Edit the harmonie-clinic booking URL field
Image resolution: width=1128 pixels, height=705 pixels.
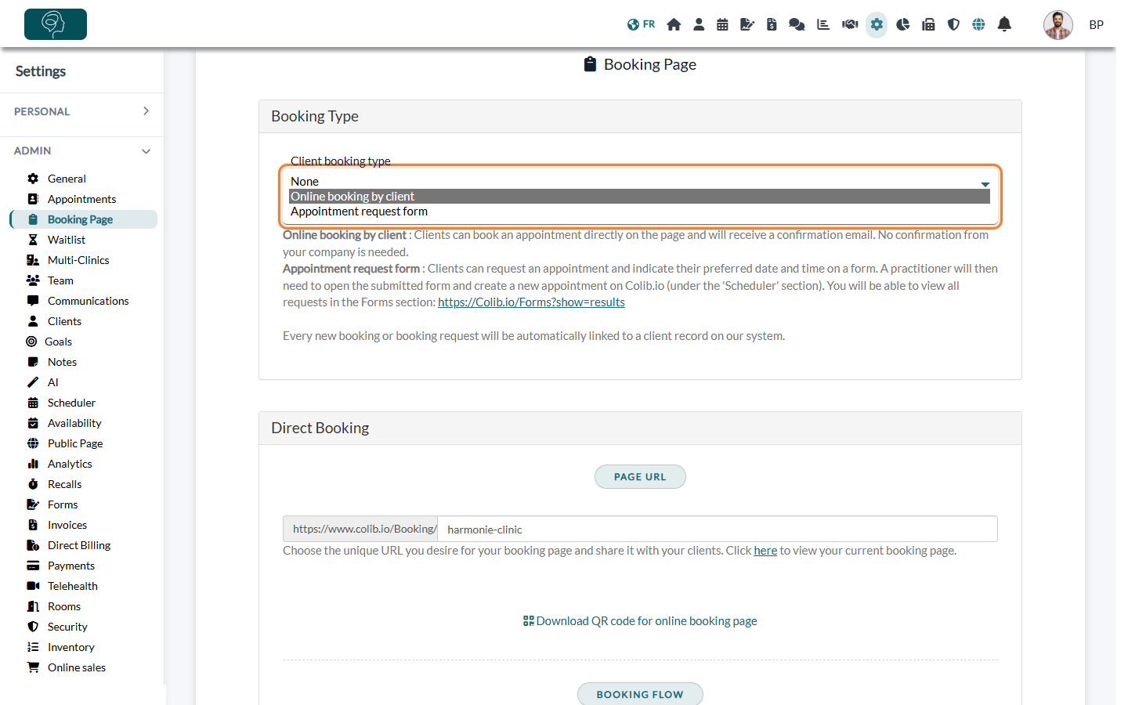pyautogui.click(x=717, y=530)
